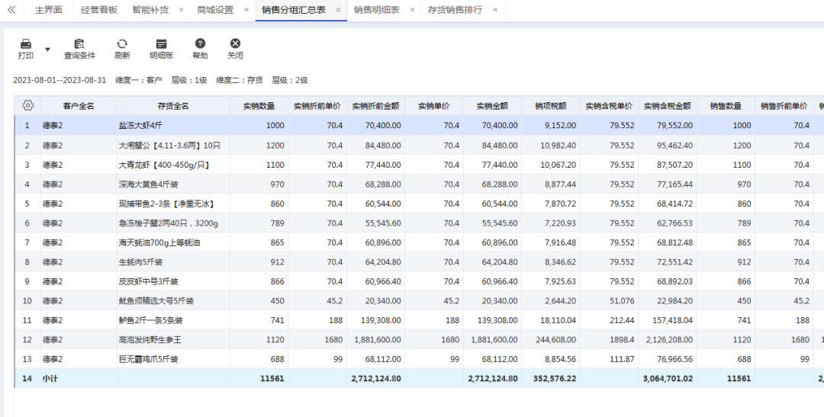Switch to the 销售明细表 tab
824x417 pixels.
click(x=376, y=10)
